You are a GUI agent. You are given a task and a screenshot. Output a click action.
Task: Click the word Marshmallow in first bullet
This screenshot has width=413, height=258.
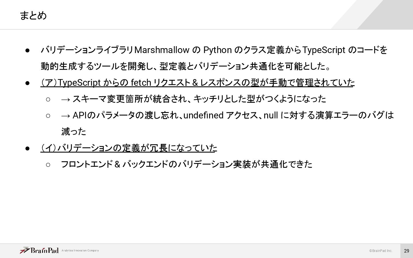click(162, 50)
